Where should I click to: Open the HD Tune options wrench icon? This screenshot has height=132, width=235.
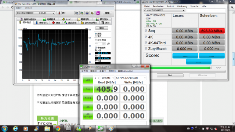(x=92, y=13)
